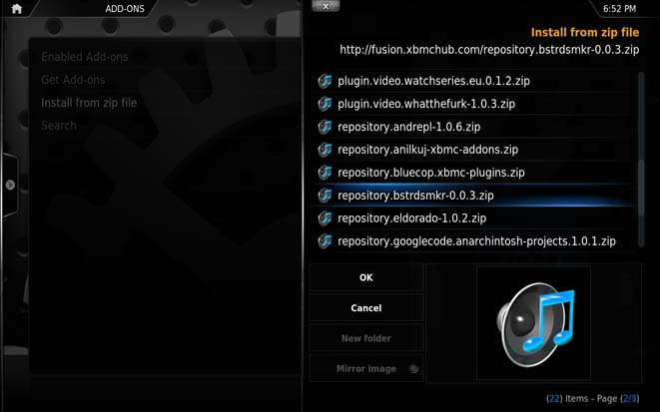Click the file icon beside repository.bstrdsmkr-0.0.3.zip

(325, 196)
